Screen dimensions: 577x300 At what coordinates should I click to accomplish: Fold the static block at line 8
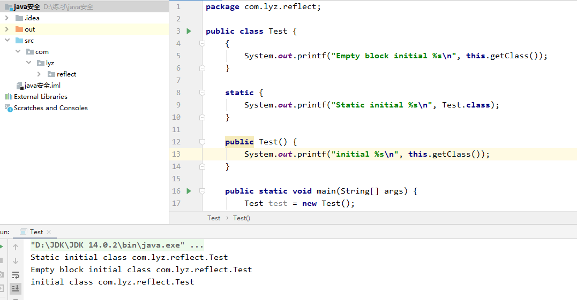202,93
